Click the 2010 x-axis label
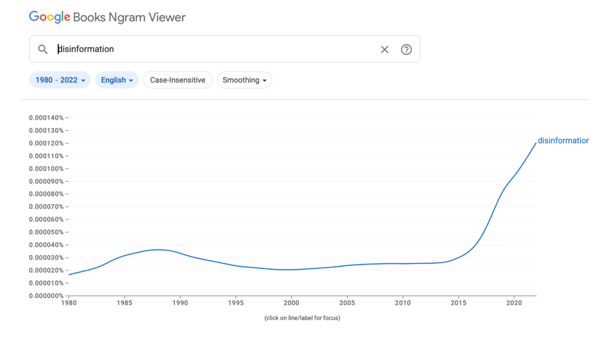This screenshot has height=343, width=610. tap(403, 303)
